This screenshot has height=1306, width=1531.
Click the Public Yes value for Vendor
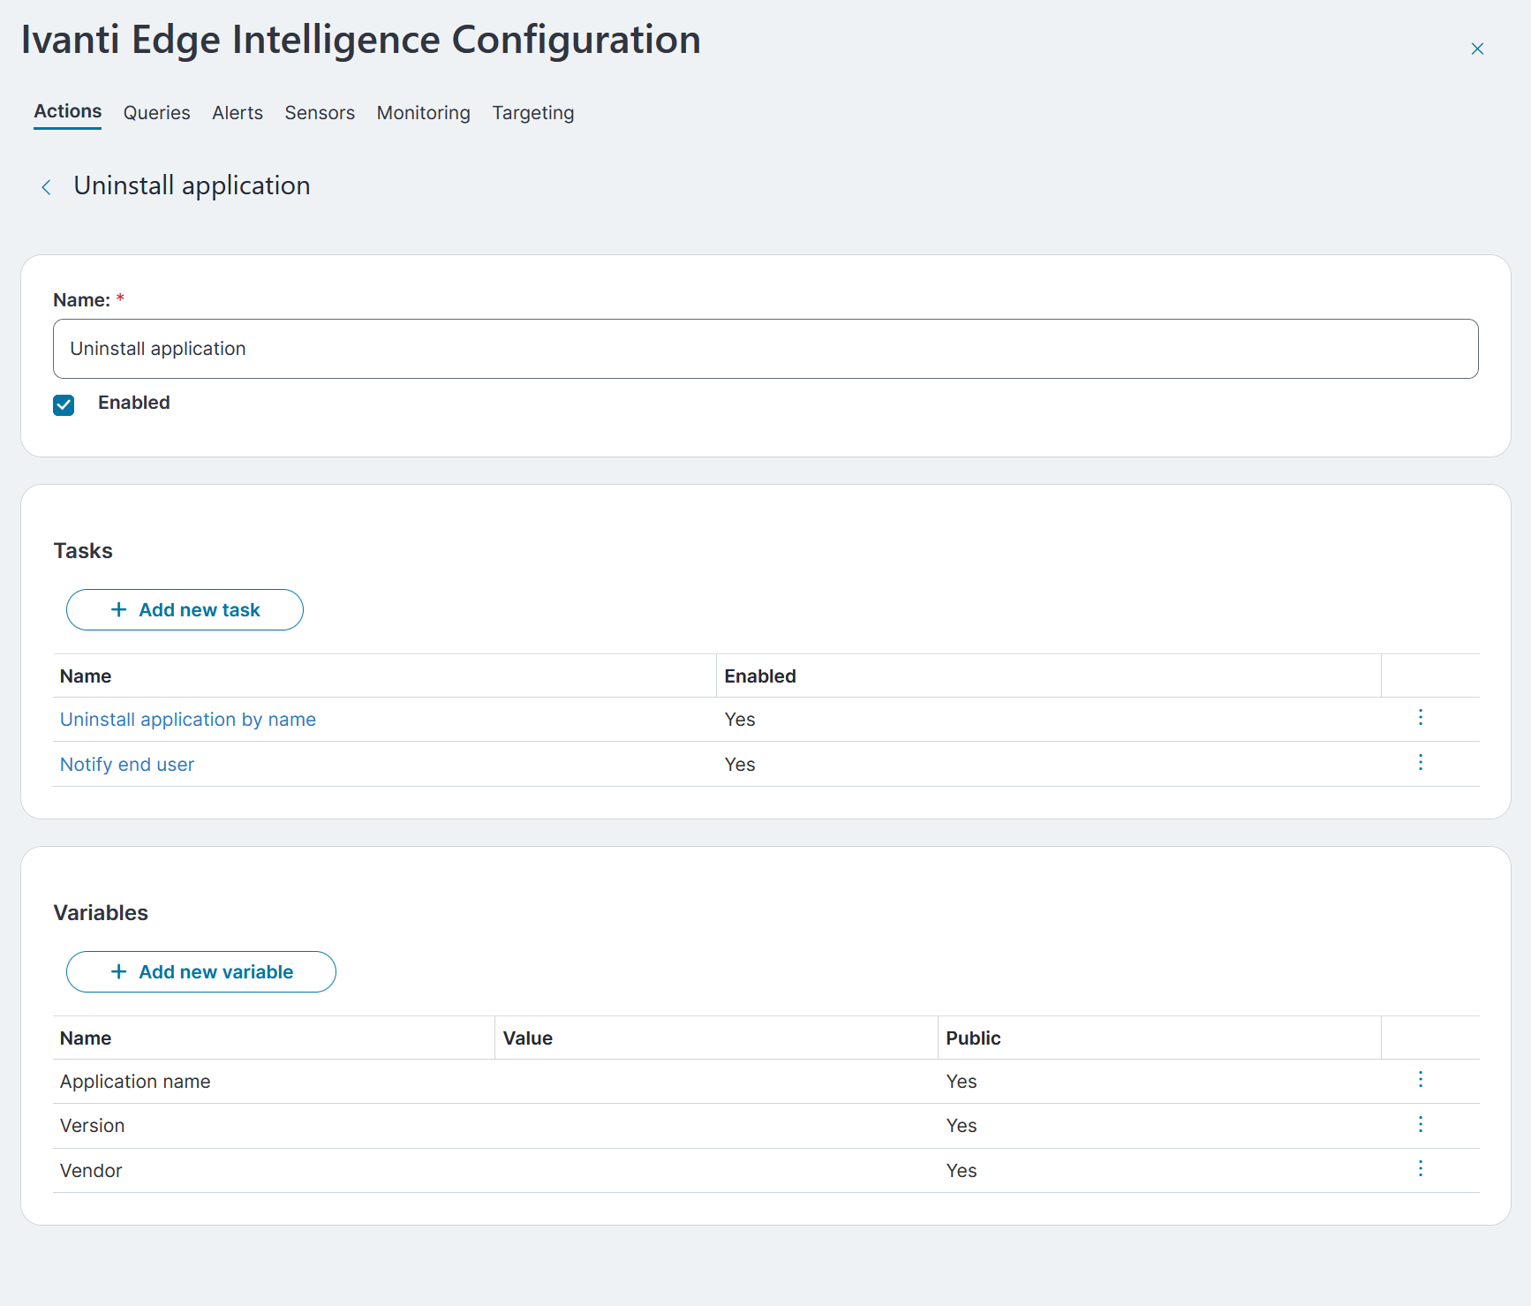[962, 1171]
